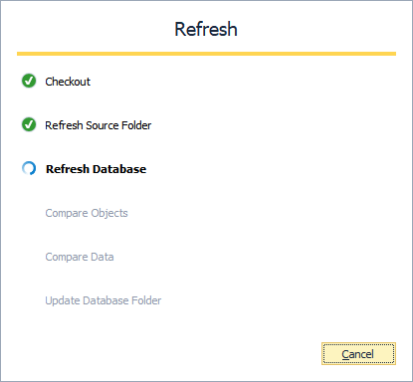Screen dimensions: 413x382
Task: Click the pending Update Database Folder step
Action: pos(103,300)
